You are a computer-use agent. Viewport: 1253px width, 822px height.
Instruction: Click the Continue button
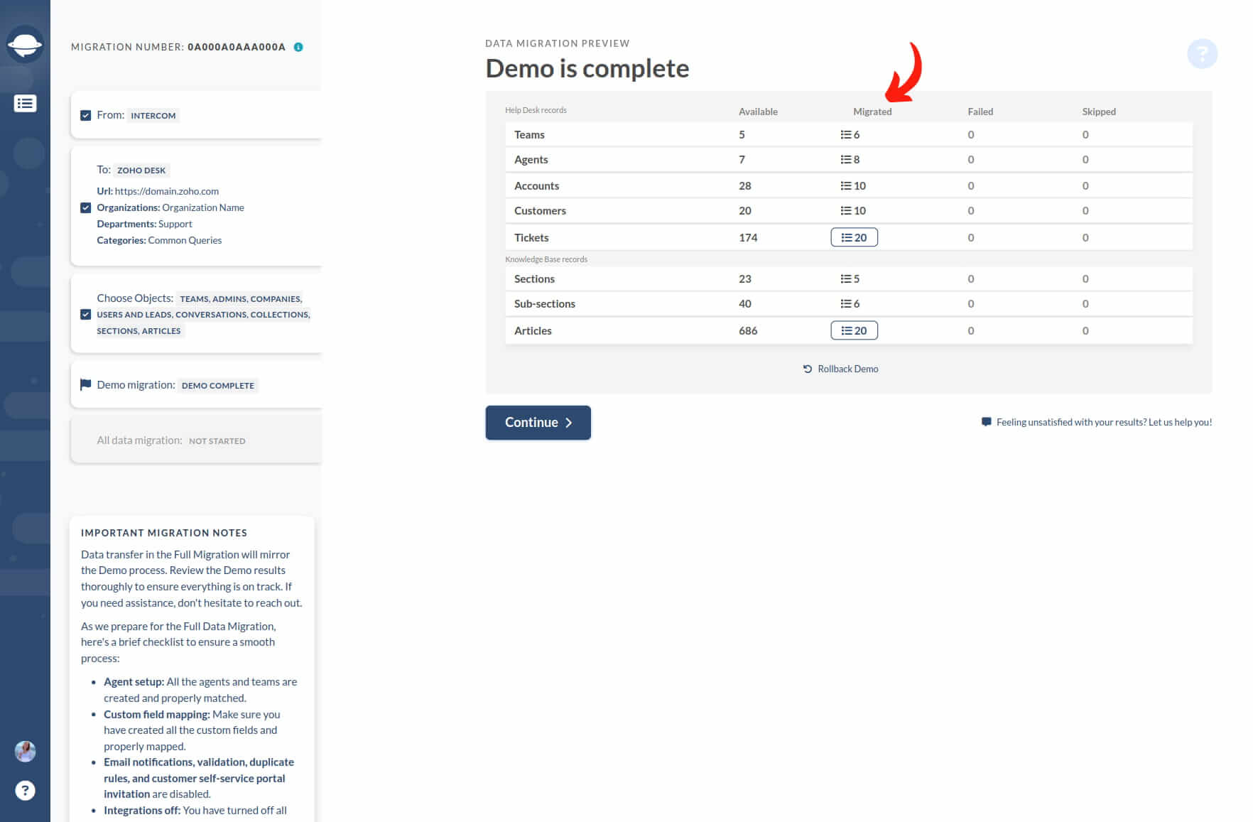coord(538,423)
